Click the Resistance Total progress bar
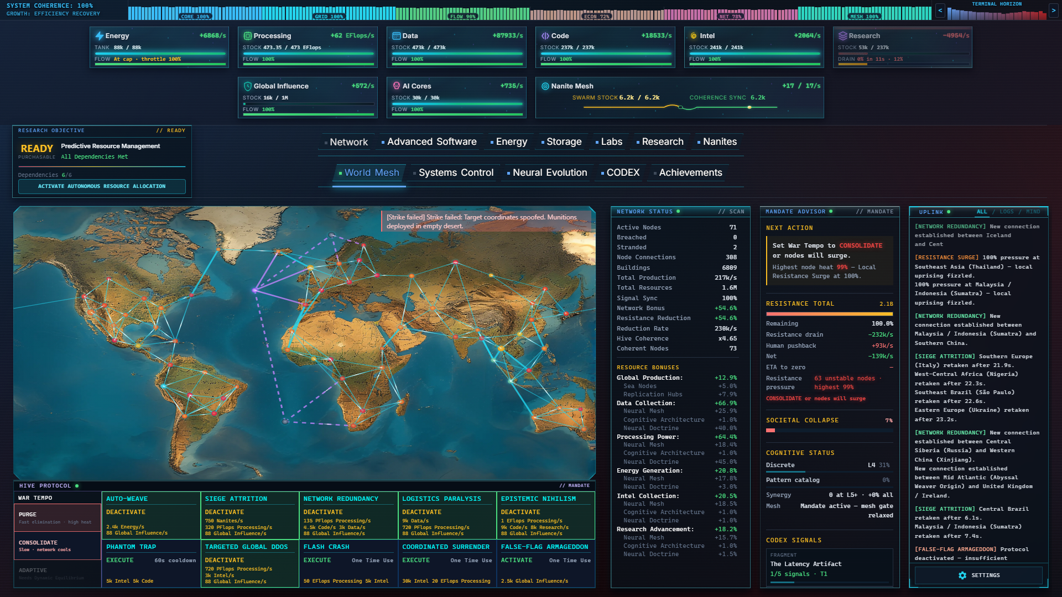 pos(829,314)
